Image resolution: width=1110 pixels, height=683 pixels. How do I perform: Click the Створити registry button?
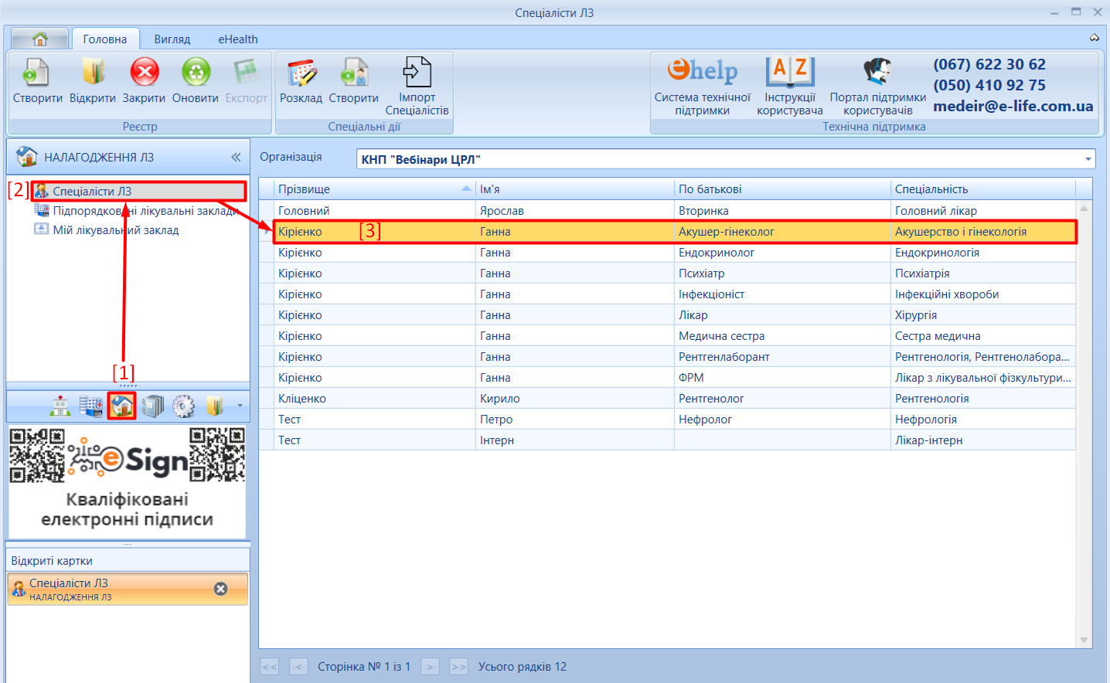[x=37, y=80]
